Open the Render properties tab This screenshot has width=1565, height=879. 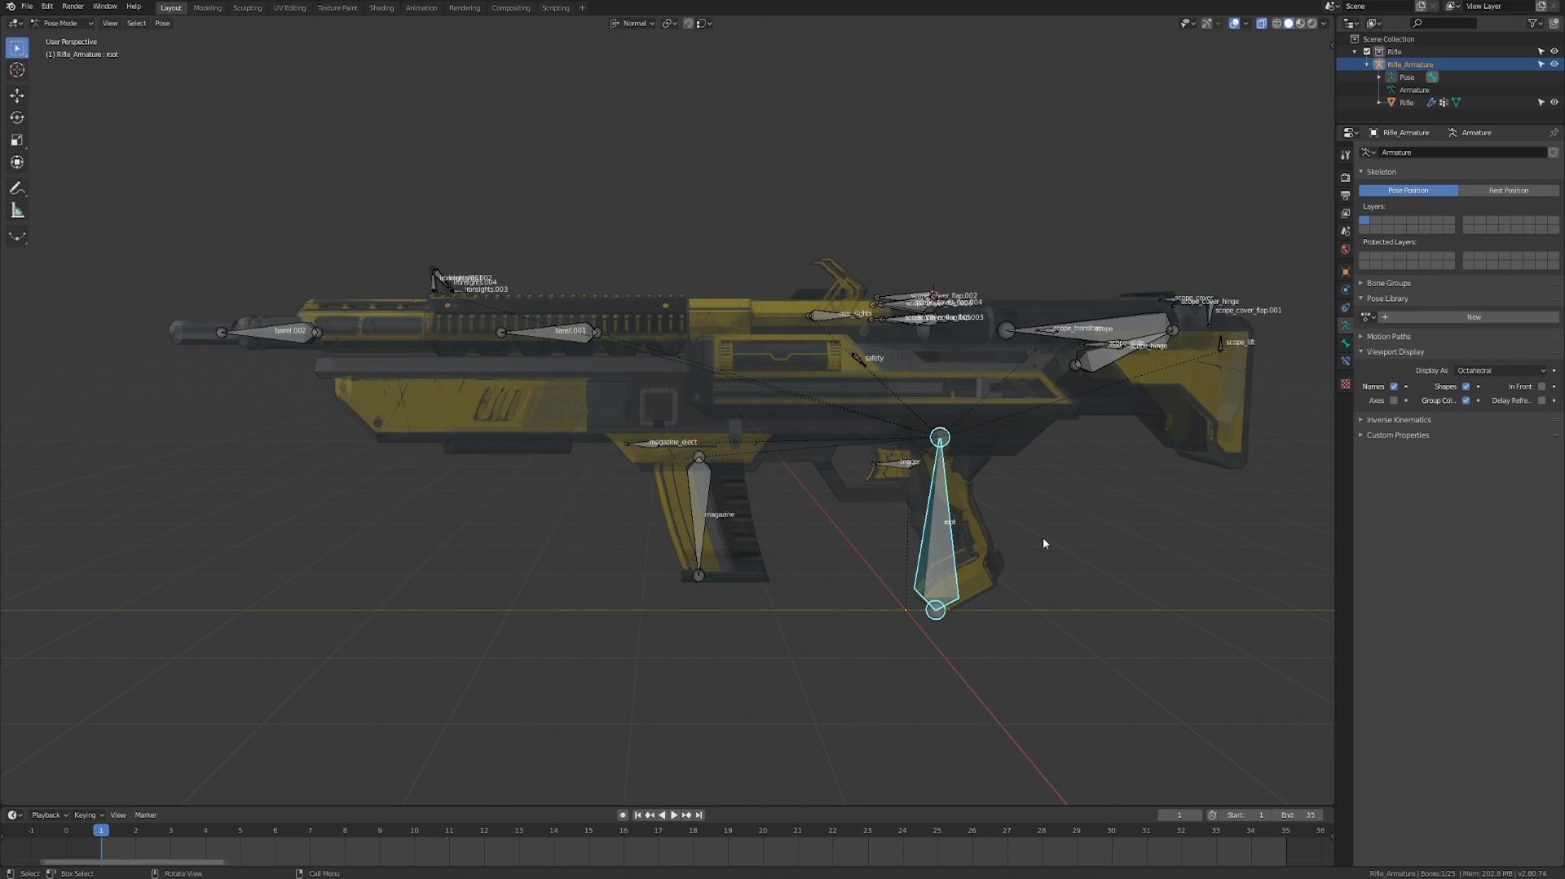point(1345,177)
